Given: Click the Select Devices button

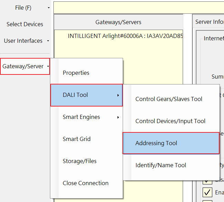Looking at the screenshot, I should [x=25, y=24].
